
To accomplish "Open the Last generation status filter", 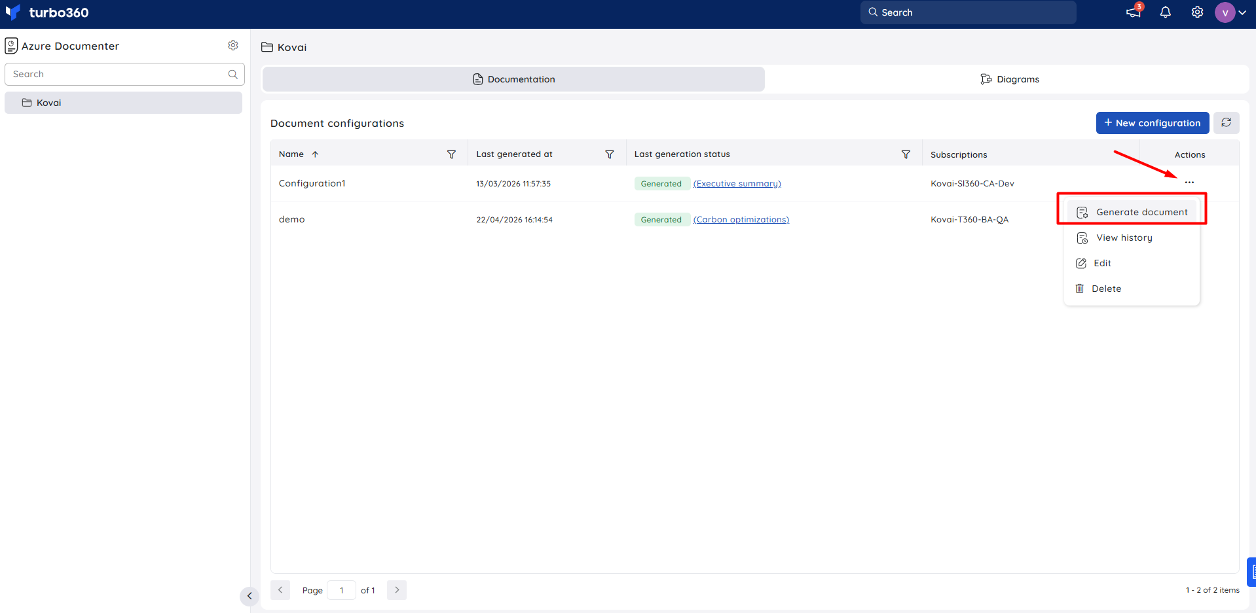I will 906,154.
